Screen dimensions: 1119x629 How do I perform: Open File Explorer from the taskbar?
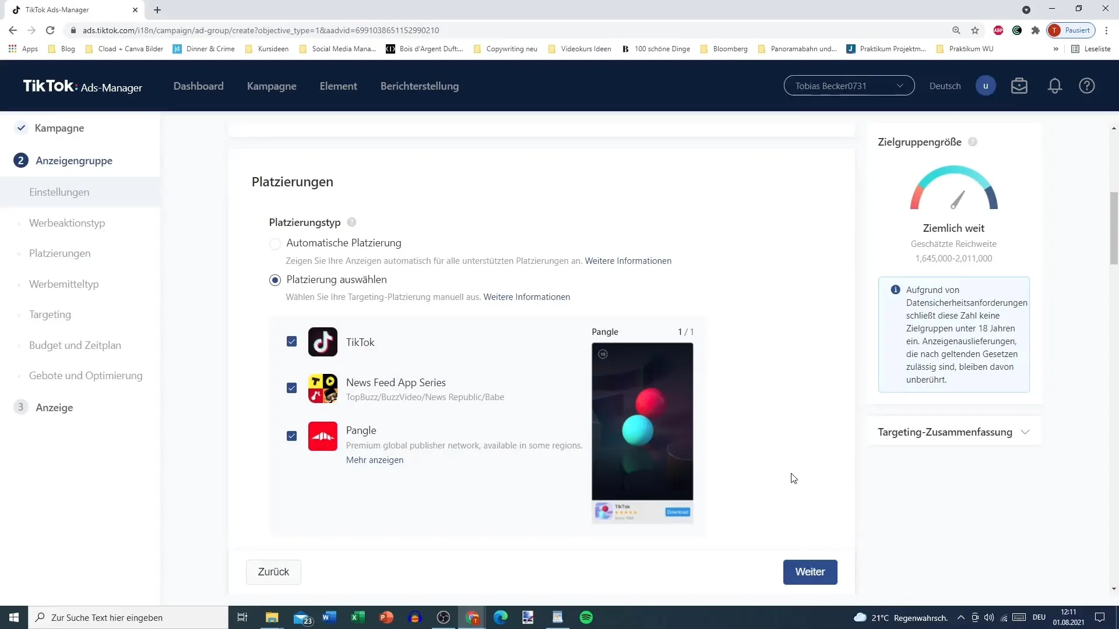point(272,617)
